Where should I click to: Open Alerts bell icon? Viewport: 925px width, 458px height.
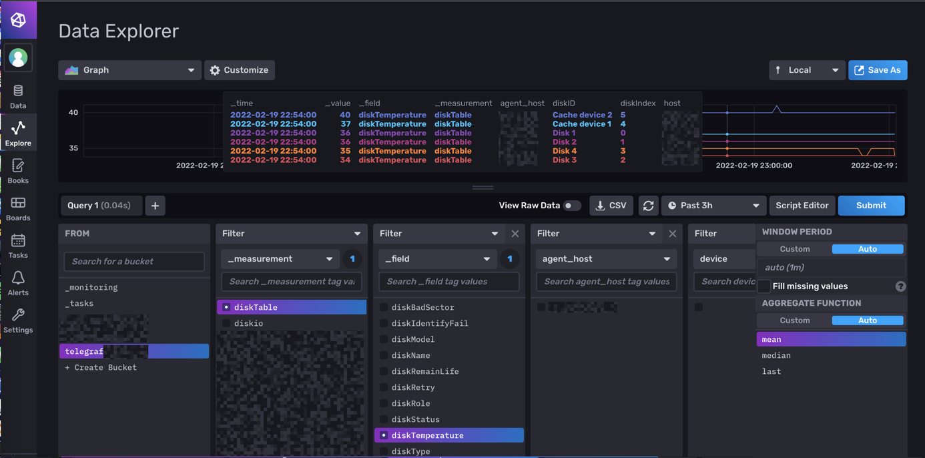[18, 283]
